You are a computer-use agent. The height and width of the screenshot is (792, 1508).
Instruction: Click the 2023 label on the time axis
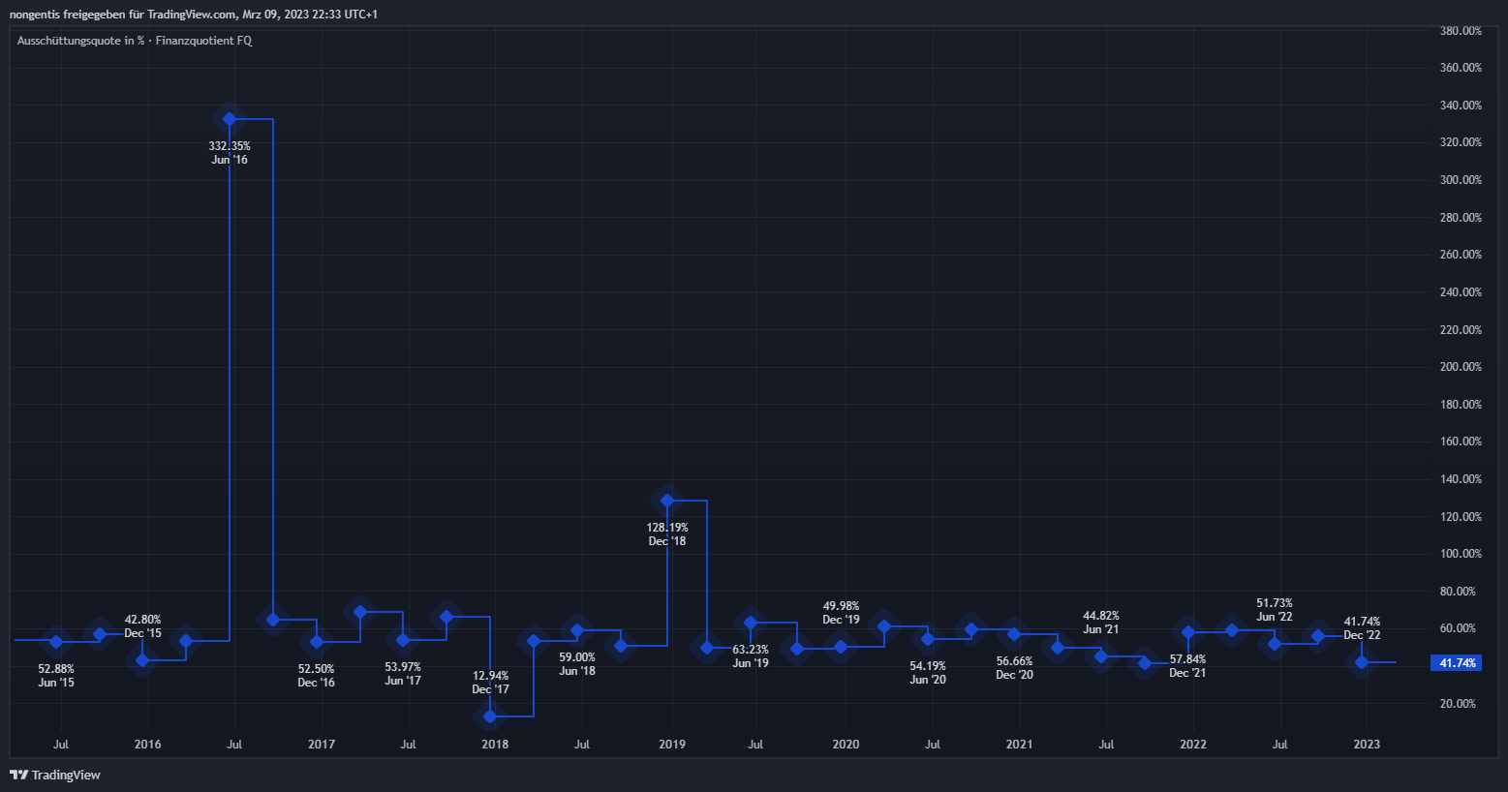[x=1367, y=745]
